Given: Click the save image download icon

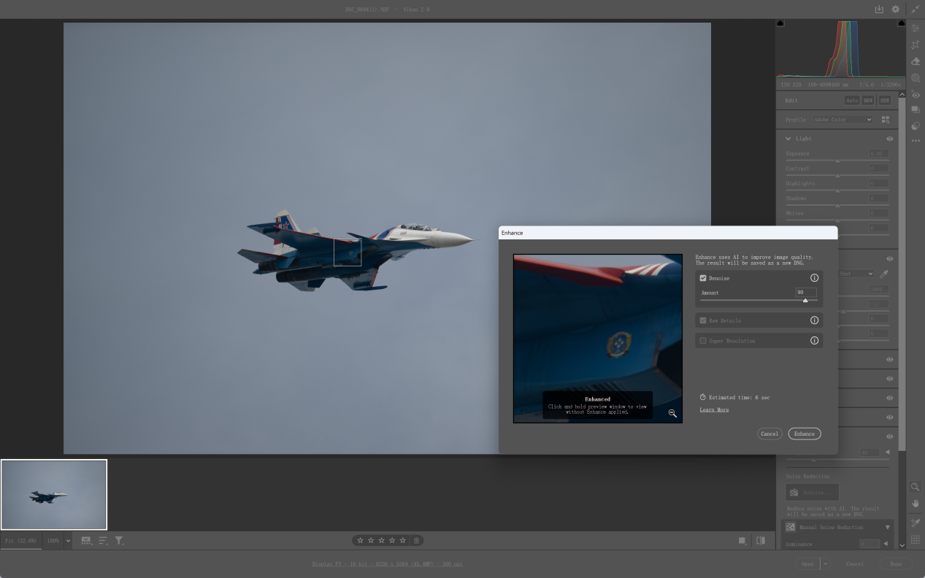Looking at the screenshot, I should [879, 9].
